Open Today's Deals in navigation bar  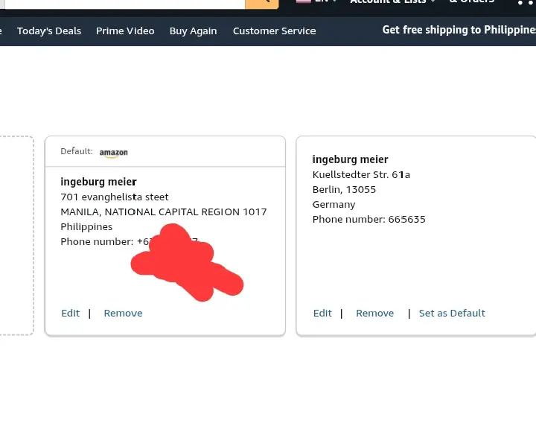(49, 31)
